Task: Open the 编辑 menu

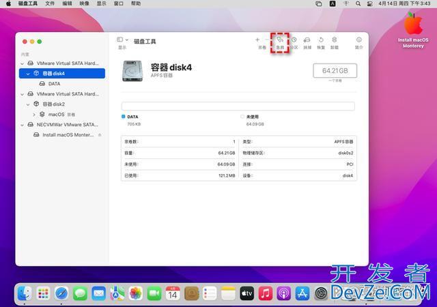Action: coord(67,3)
